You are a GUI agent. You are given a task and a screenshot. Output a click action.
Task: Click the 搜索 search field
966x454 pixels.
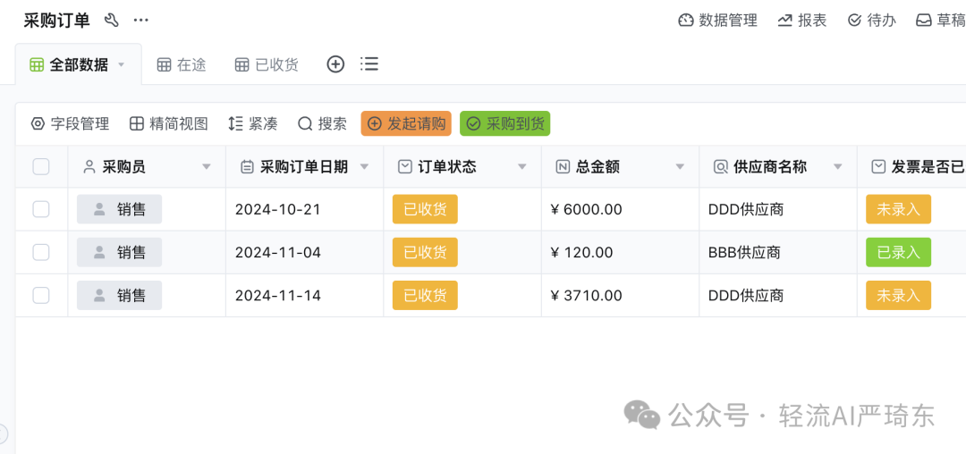(x=323, y=124)
